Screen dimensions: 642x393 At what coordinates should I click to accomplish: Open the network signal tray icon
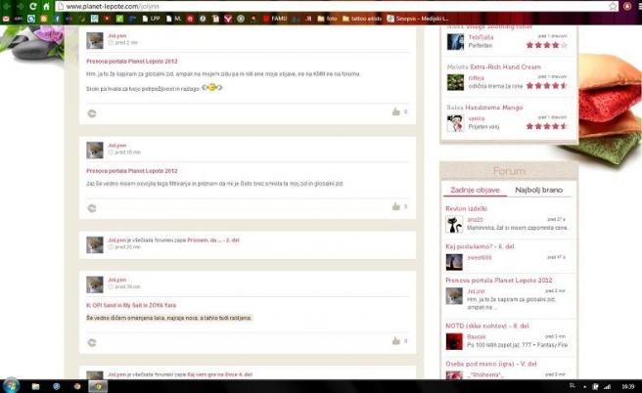click(x=608, y=386)
